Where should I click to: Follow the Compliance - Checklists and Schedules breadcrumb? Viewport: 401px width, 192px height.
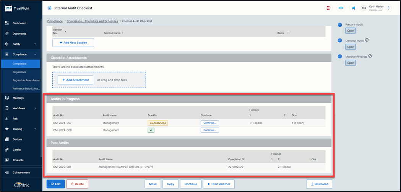click(x=92, y=21)
